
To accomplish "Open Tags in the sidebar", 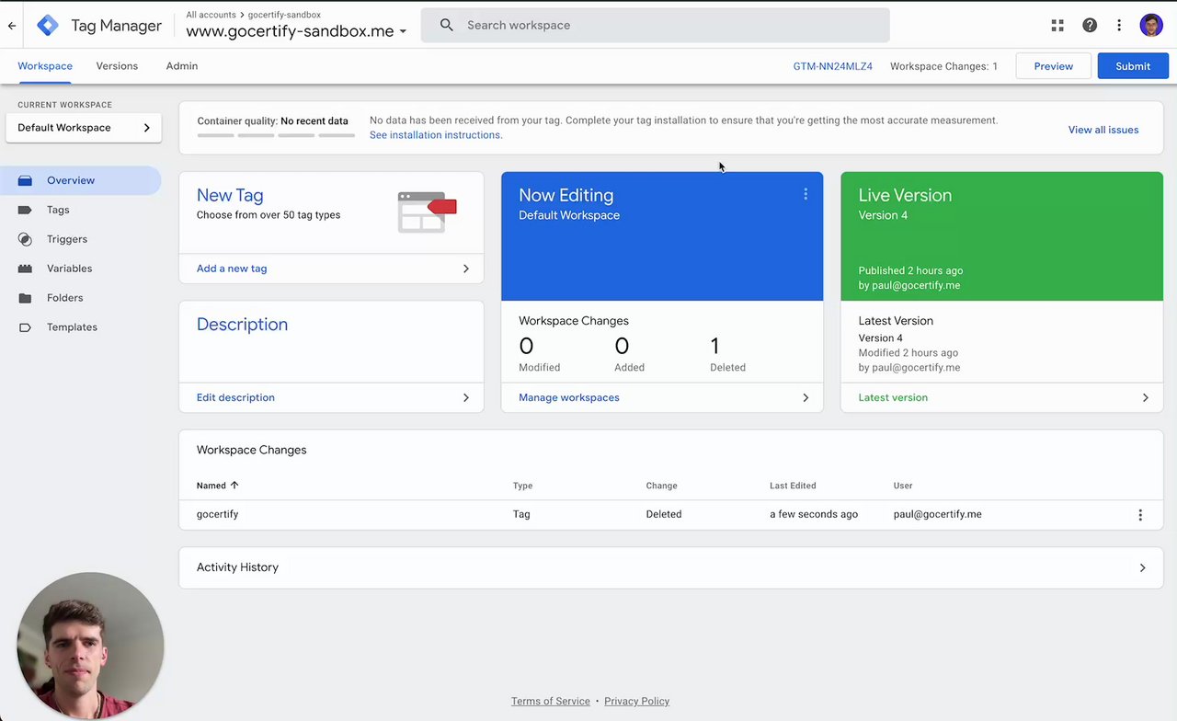I will [58, 210].
